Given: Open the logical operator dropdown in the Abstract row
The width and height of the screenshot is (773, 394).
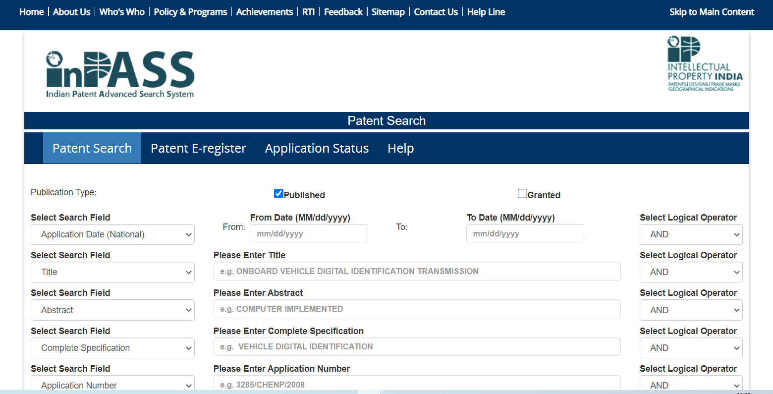Looking at the screenshot, I should tap(691, 310).
